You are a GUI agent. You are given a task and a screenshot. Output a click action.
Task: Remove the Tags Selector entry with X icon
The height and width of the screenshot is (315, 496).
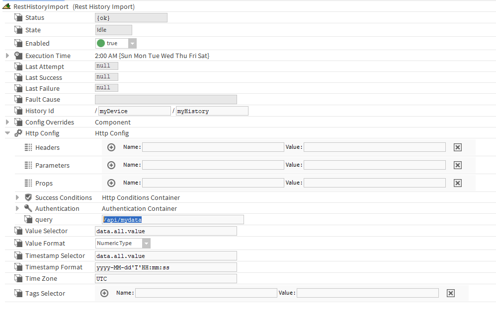451,293
